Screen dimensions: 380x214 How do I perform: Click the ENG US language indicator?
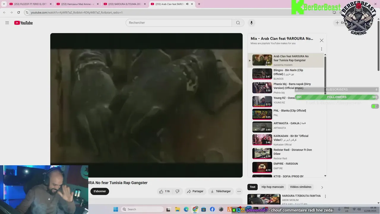click(347, 209)
